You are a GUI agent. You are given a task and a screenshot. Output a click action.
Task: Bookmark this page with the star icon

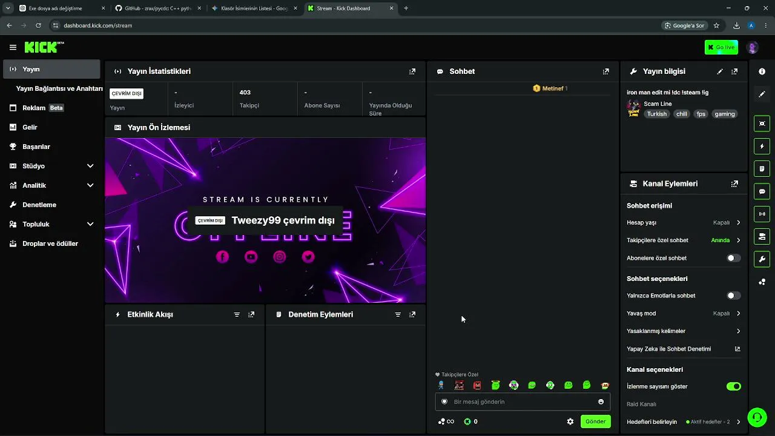(x=716, y=25)
